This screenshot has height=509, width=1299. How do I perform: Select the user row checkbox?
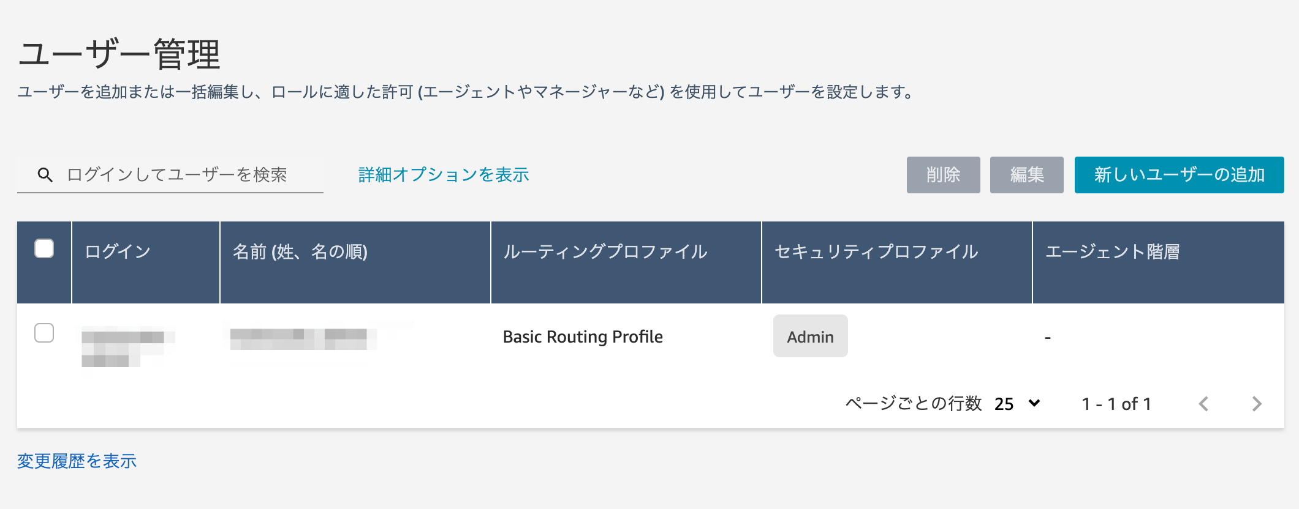(44, 333)
